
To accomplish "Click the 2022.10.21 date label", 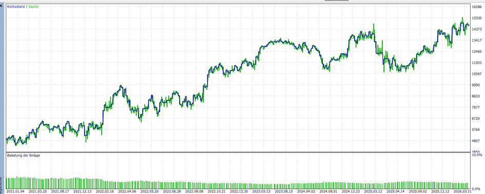I will 217,191.
